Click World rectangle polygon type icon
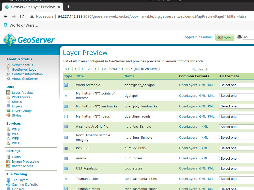Screen dimensions: 254x190 click(66, 85)
